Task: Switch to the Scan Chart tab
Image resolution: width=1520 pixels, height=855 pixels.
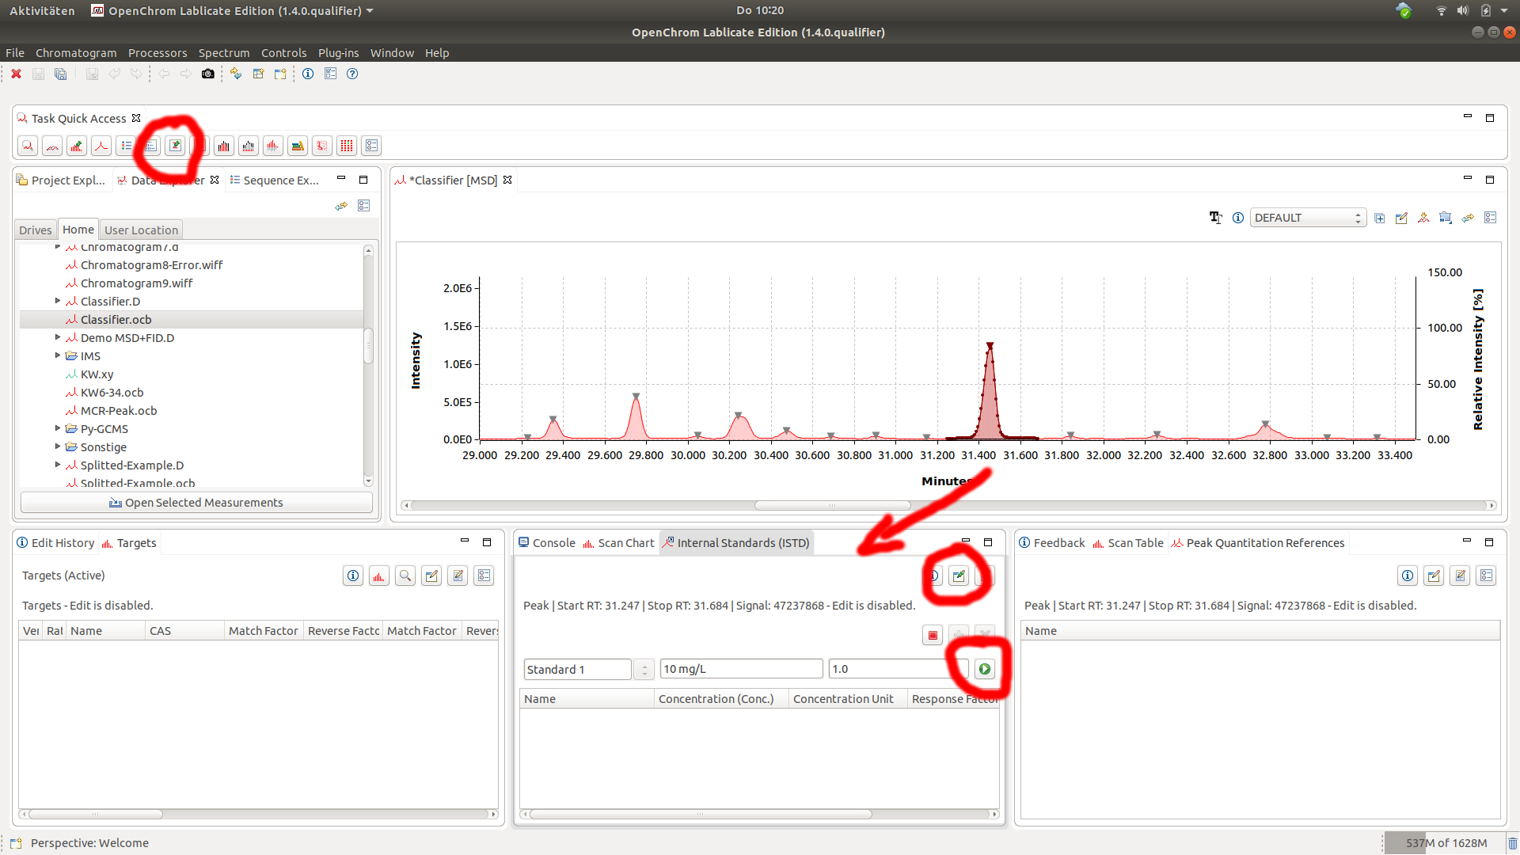Action: point(619,543)
